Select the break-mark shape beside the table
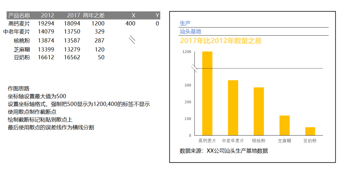Image resolution: width=349 pixels, height=170 pixels. click(x=132, y=40)
